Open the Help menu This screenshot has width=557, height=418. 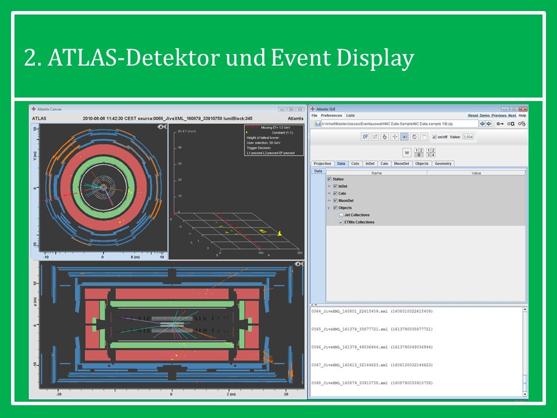pos(522,116)
